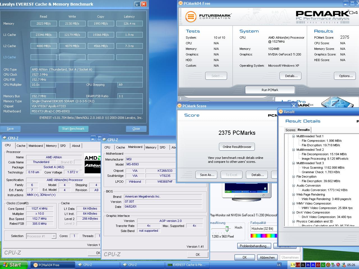Screen dimensions: 359x269
Task: Click Problembehandlung... in display properties
Action: 254,246
